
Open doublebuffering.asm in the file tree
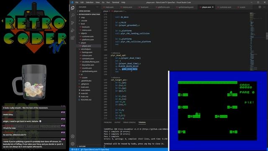[90, 62]
